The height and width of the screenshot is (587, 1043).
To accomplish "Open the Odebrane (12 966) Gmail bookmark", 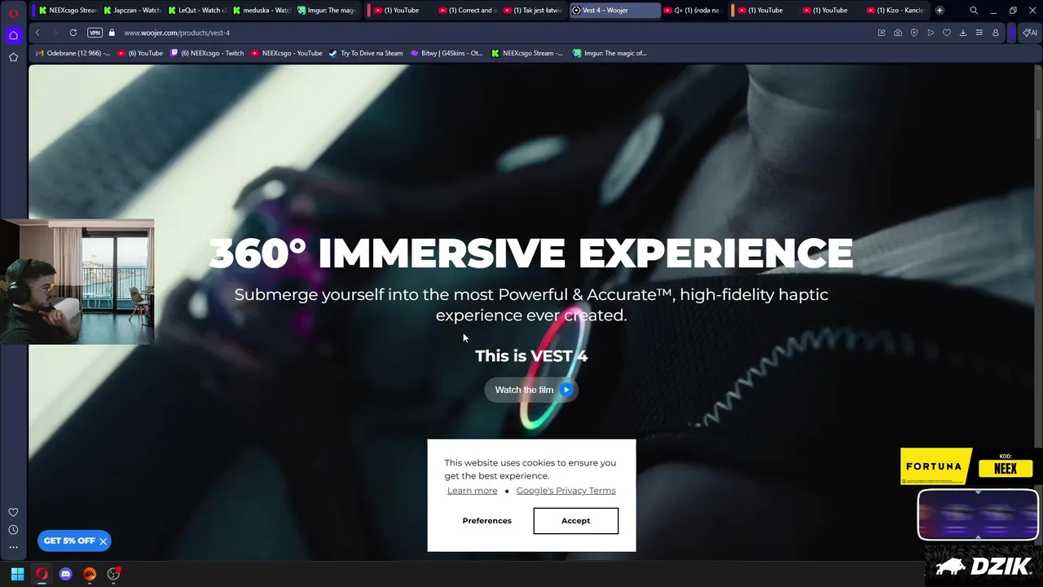I will coord(73,53).
